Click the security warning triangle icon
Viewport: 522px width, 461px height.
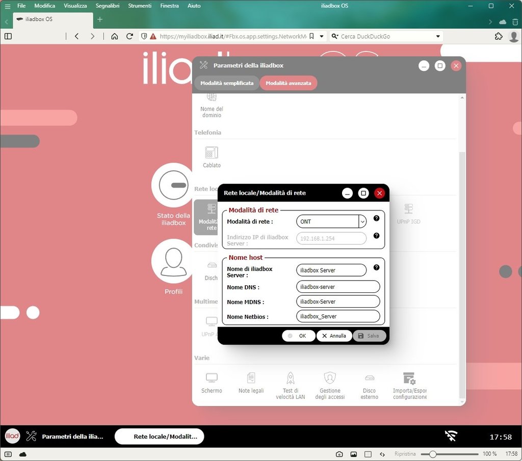[153, 36]
